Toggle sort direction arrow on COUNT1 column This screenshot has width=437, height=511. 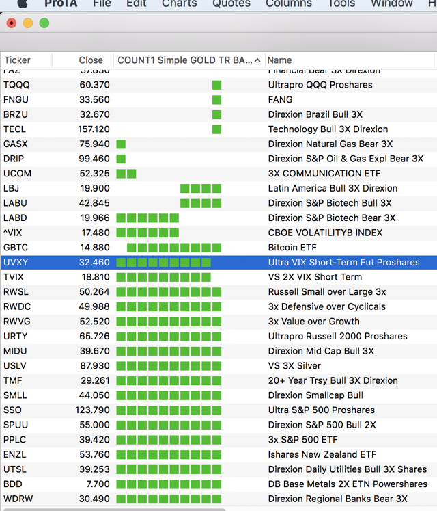(x=257, y=60)
